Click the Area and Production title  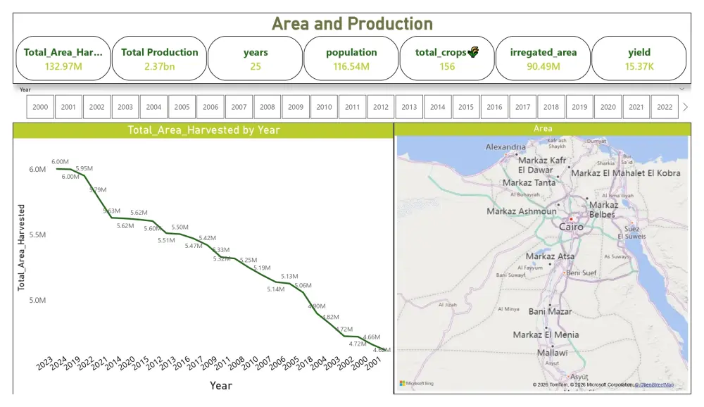pos(353,24)
